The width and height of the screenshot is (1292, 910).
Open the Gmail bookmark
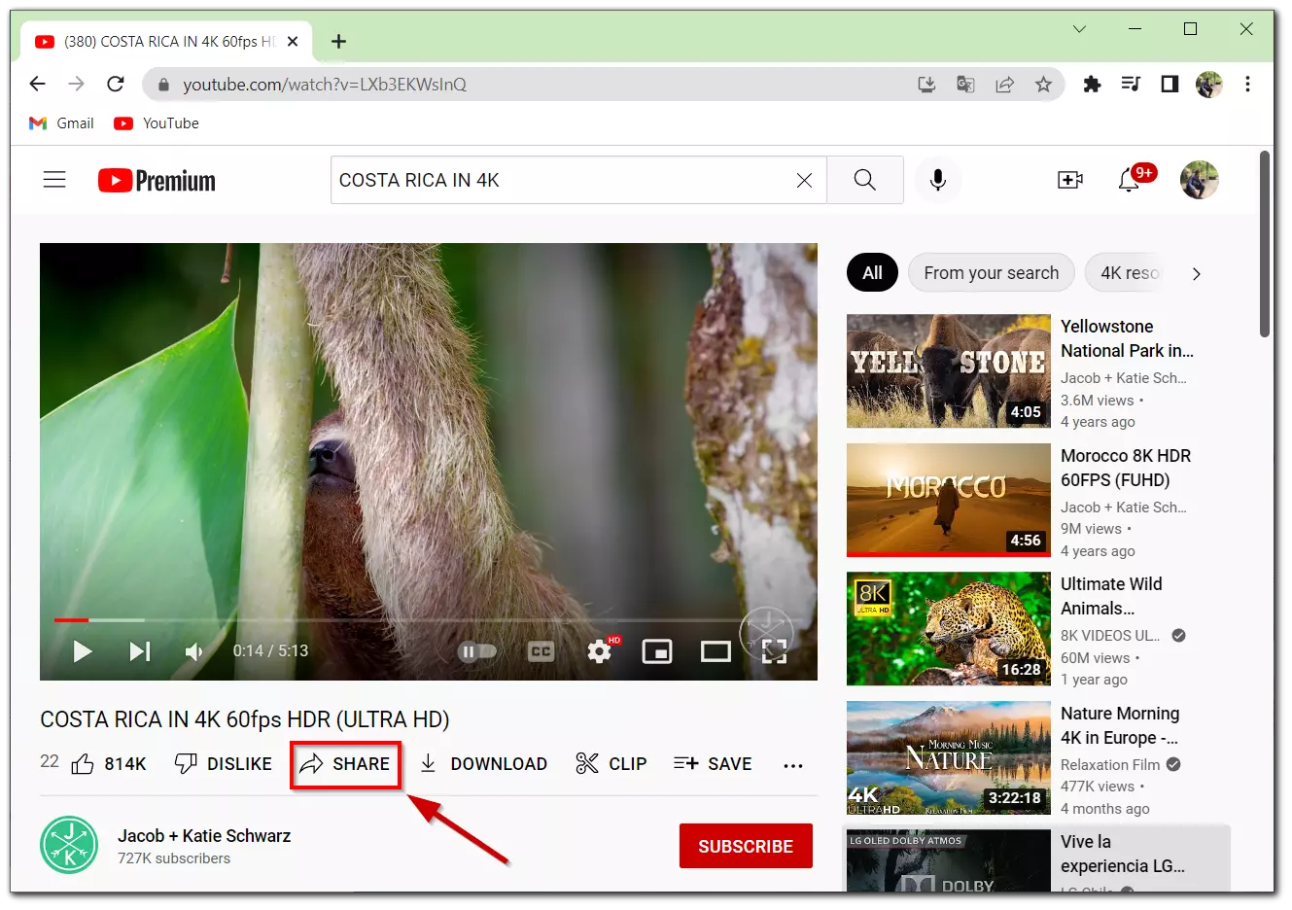pos(61,123)
